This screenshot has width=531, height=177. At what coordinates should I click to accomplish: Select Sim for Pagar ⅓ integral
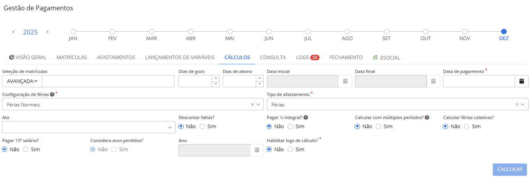(290, 127)
